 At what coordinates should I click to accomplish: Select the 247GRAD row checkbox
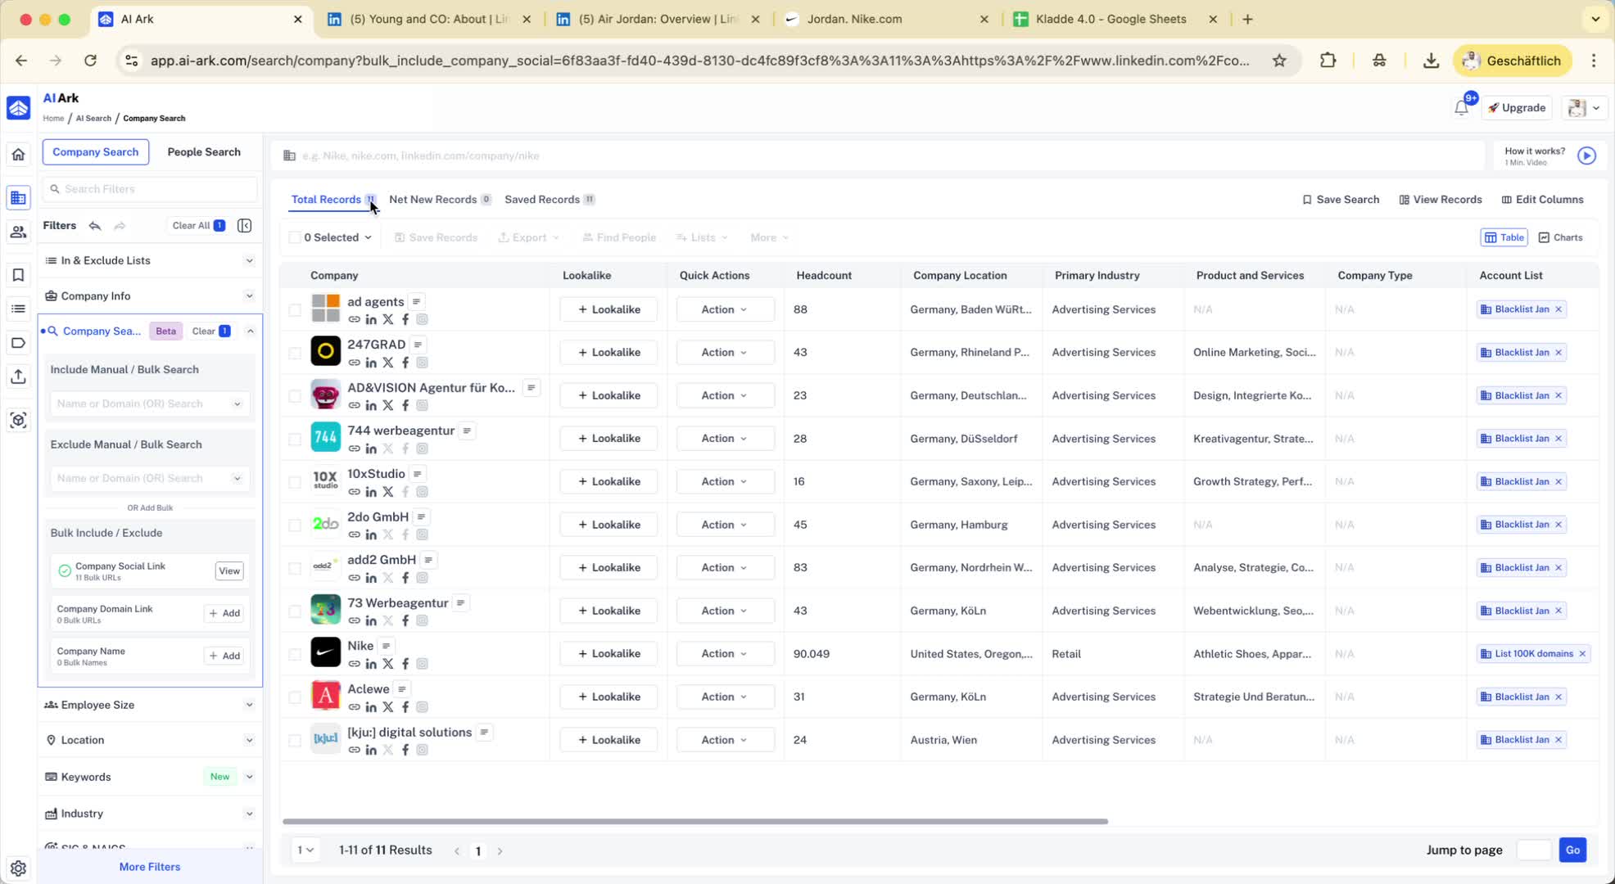click(x=295, y=353)
